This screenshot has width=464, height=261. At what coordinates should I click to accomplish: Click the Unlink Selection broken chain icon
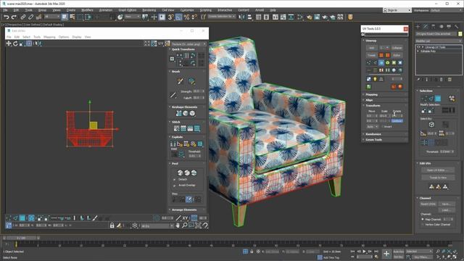tap(30, 17)
